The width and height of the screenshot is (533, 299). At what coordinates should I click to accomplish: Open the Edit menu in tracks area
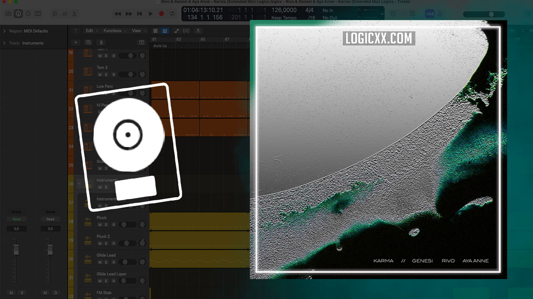tap(89, 31)
